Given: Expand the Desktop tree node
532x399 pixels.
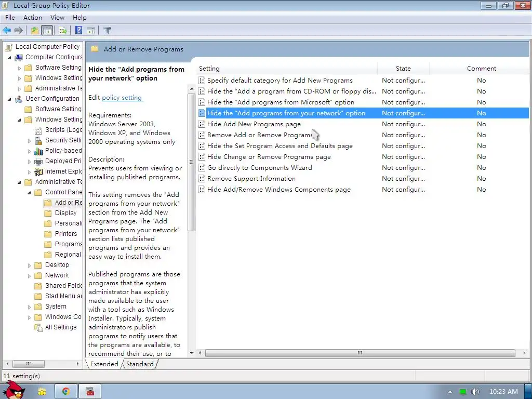Looking at the screenshot, I should pyautogui.click(x=29, y=265).
